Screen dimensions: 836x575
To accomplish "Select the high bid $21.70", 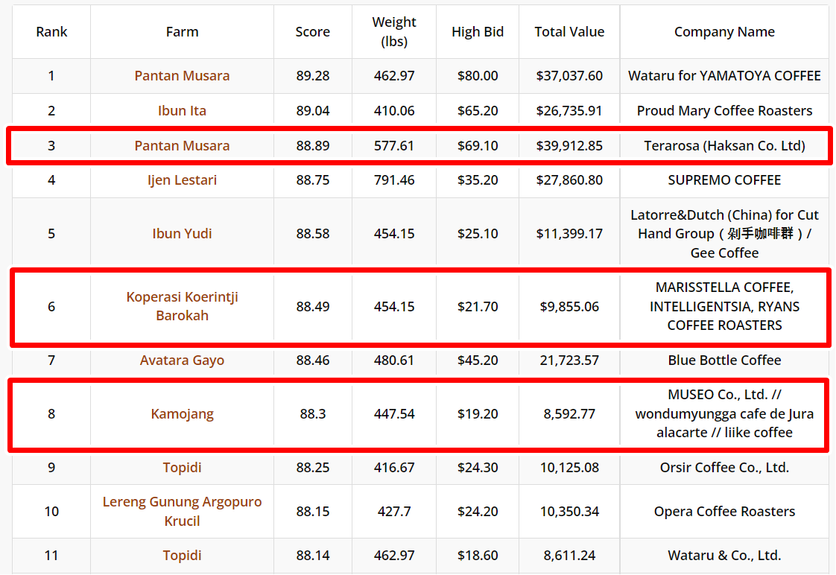I will click(478, 306).
